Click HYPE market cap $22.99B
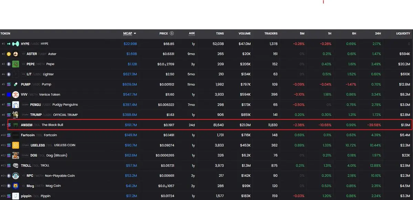413x200 pixels. pyautogui.click(x=130, y=44)
